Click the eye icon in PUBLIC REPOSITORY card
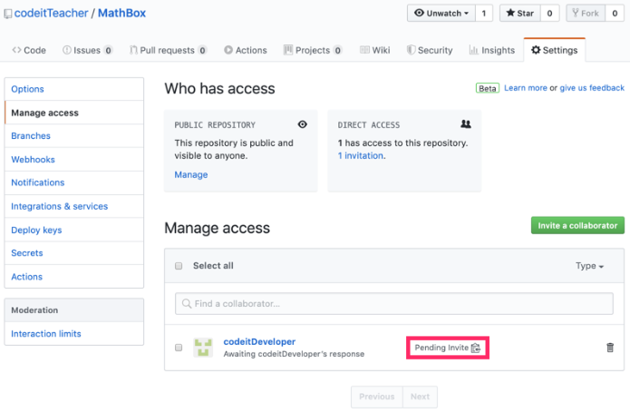This screenshot has height=413, width=630. 303,124
